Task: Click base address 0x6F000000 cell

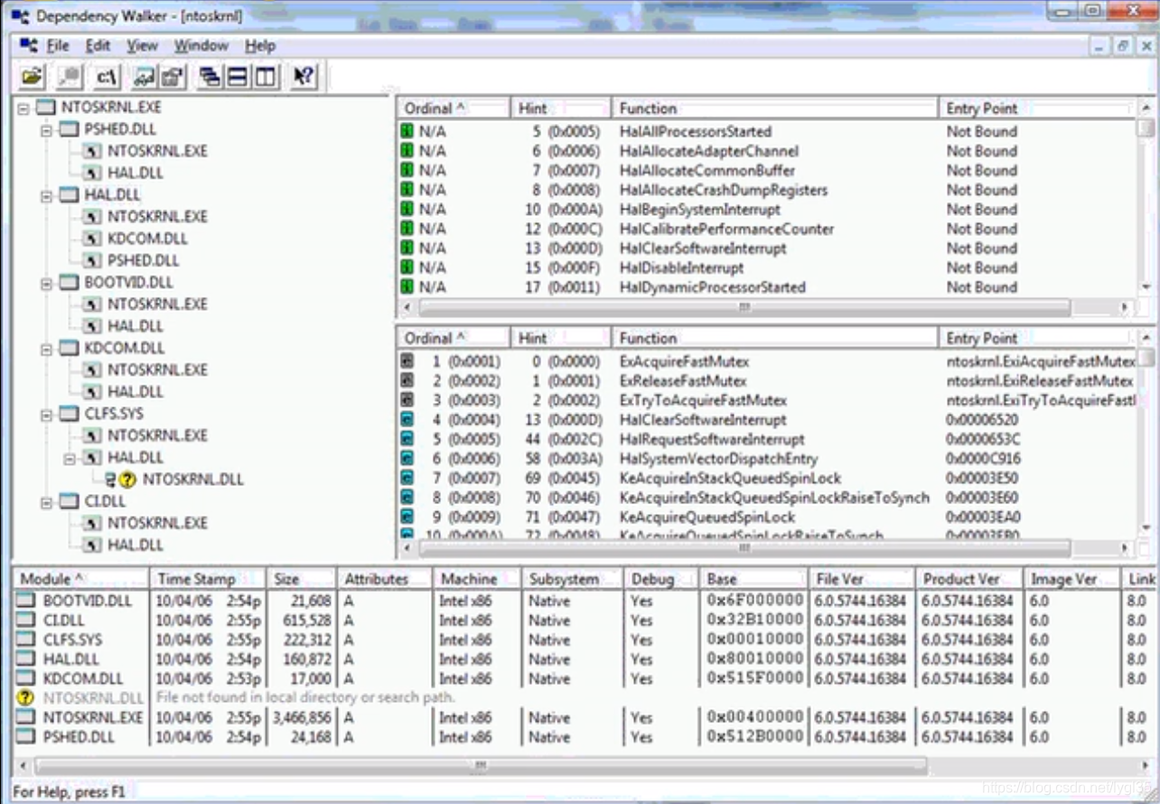Action: [x=755, y=601]
